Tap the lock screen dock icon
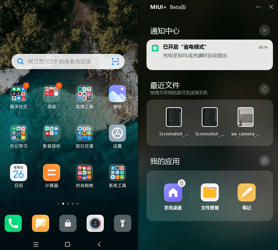 click(x=68, y=224)
